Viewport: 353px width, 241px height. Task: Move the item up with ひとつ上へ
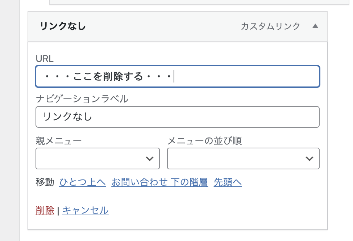coord(82,182)
